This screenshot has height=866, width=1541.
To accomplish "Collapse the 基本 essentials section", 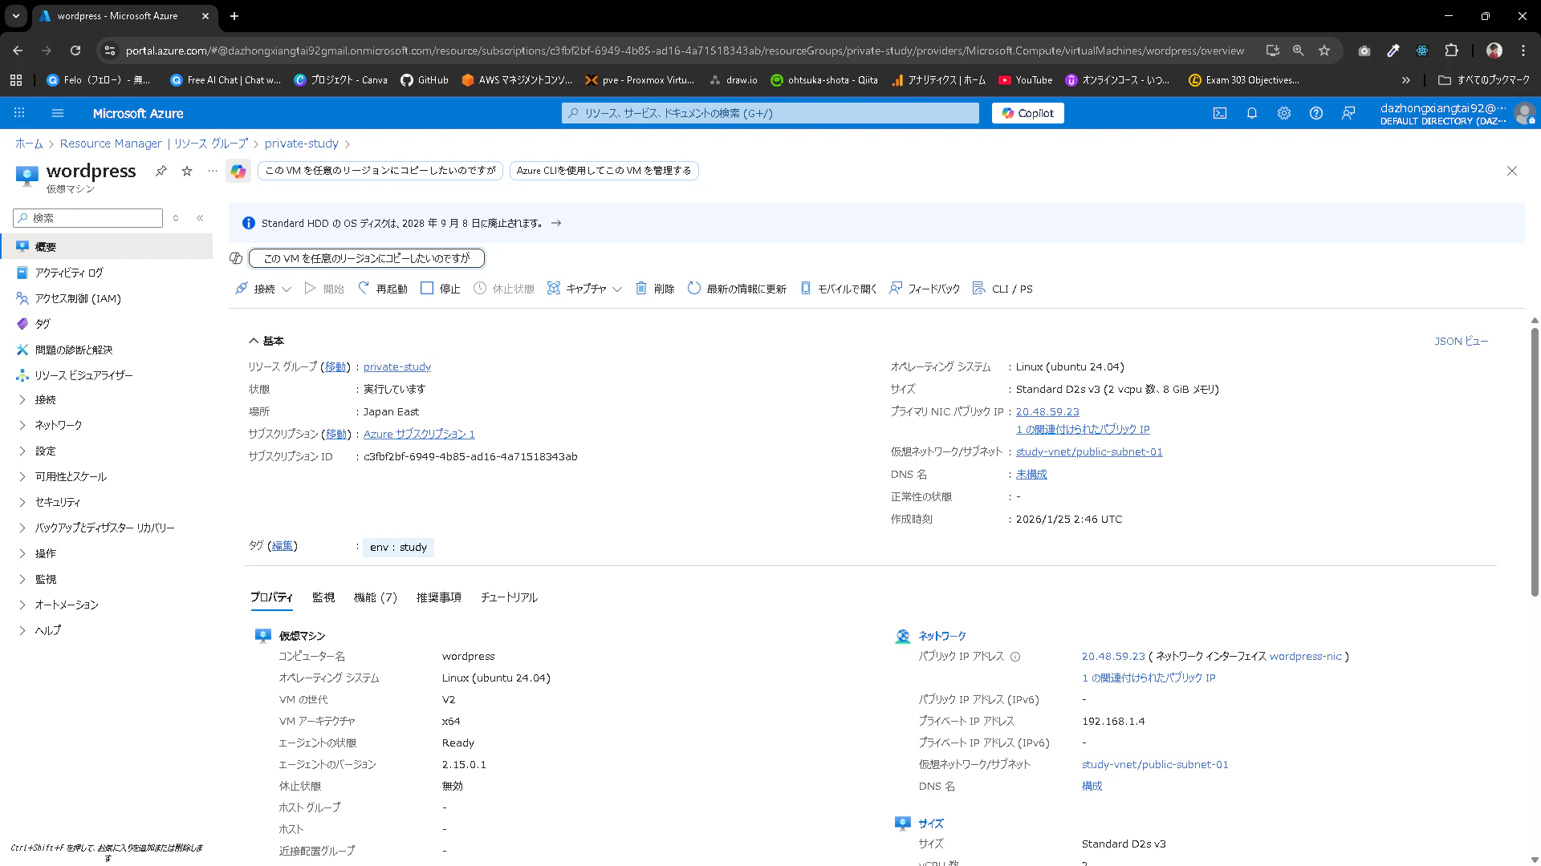I will click(254, 341).
